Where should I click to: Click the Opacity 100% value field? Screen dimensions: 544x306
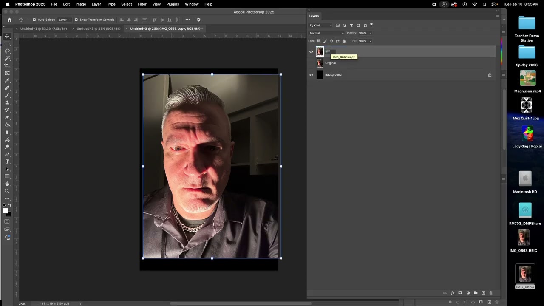tap(363, 33)
